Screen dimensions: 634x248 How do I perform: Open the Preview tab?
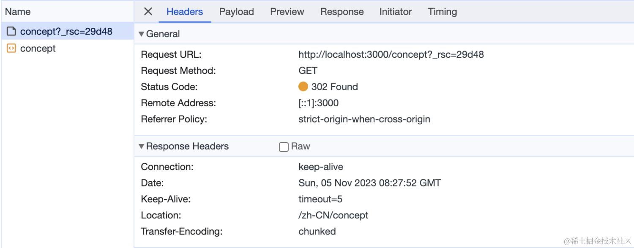click(287, 12)
